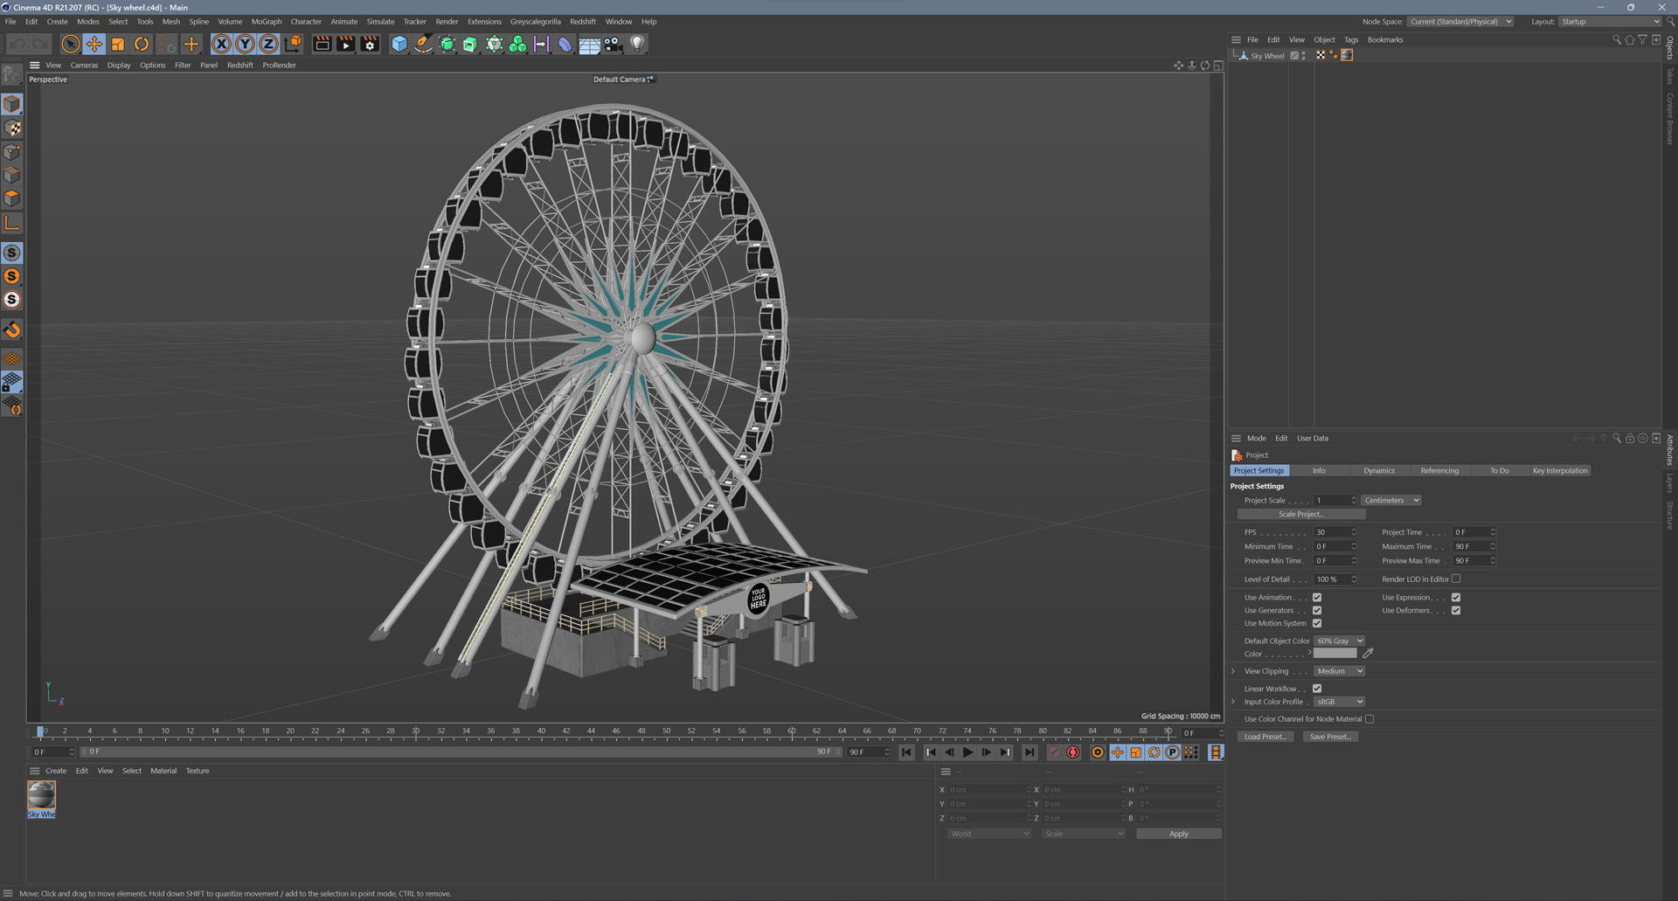Enable Render LOD in Editor
Screen dimensions: 1678x901
[x=1456, y=579]
